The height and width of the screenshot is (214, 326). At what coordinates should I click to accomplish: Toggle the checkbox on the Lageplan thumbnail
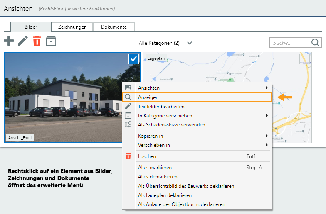click(x=305, y=59)
